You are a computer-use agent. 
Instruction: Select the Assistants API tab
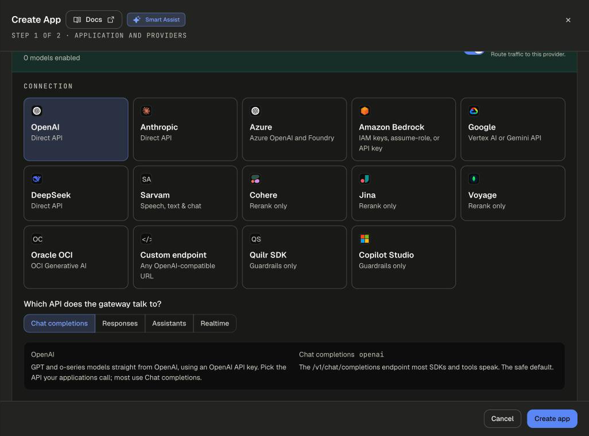click(x=169, y=323)
